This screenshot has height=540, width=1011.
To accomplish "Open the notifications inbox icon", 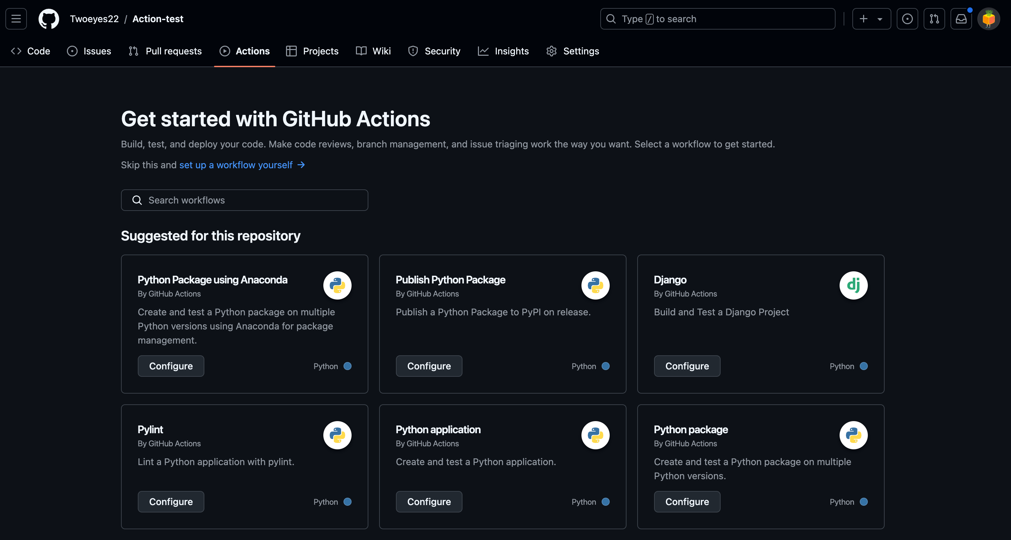I will (x=961, y=19).
